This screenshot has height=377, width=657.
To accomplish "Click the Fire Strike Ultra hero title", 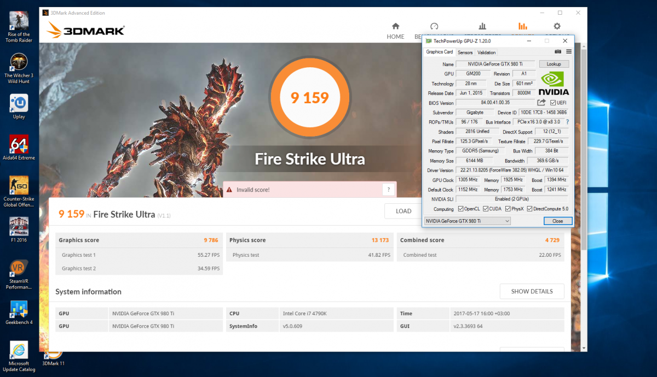I will tap(310, 159).
